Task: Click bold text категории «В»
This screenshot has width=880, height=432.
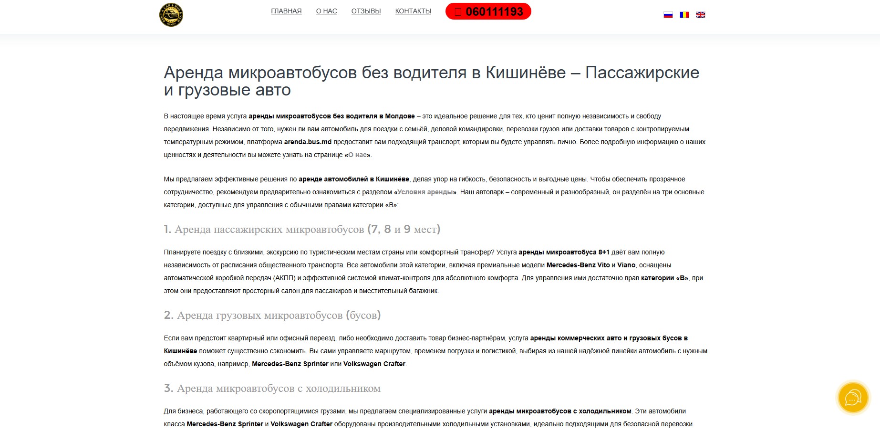Action: point(664,278)
